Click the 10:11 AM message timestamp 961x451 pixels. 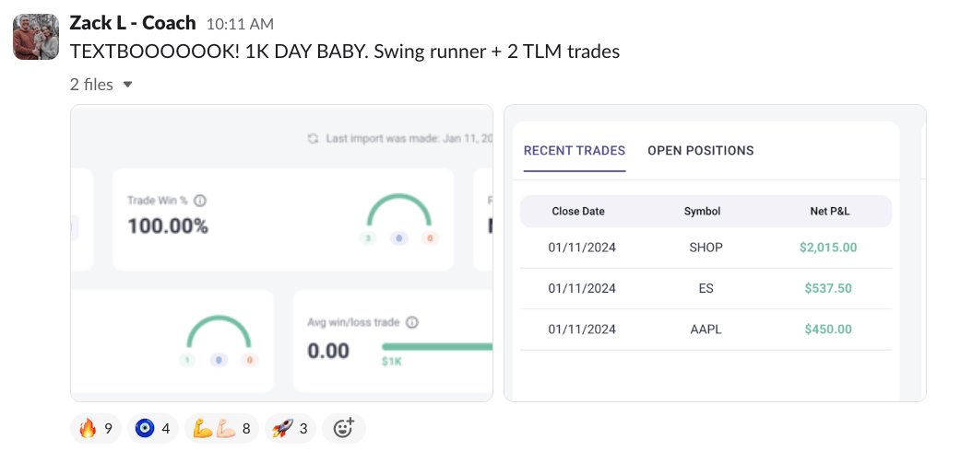pos(240,24)
